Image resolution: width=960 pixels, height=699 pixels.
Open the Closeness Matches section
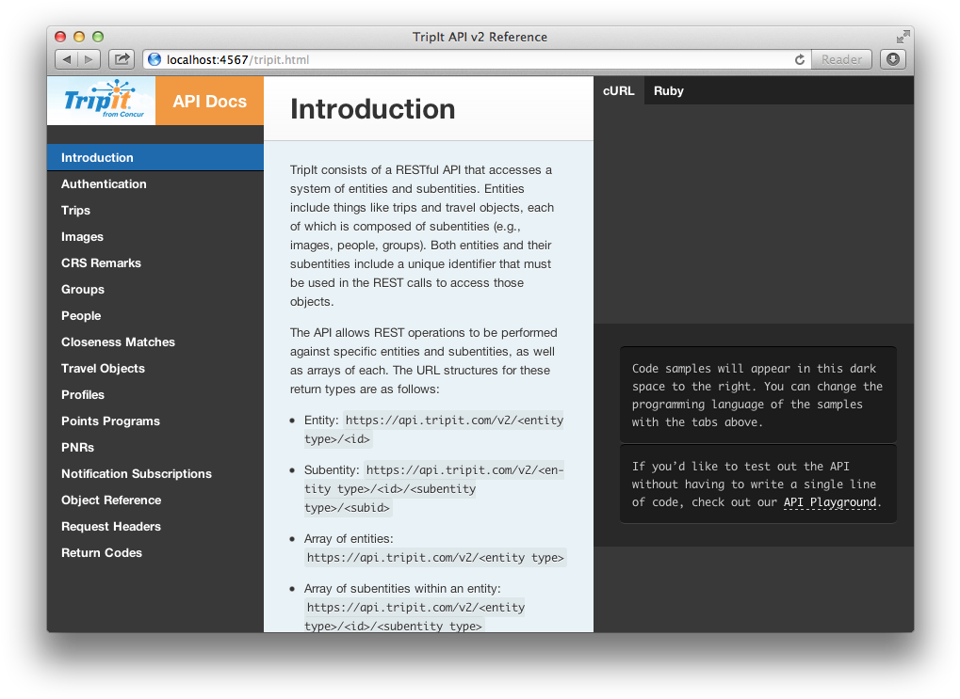[155, 342]
